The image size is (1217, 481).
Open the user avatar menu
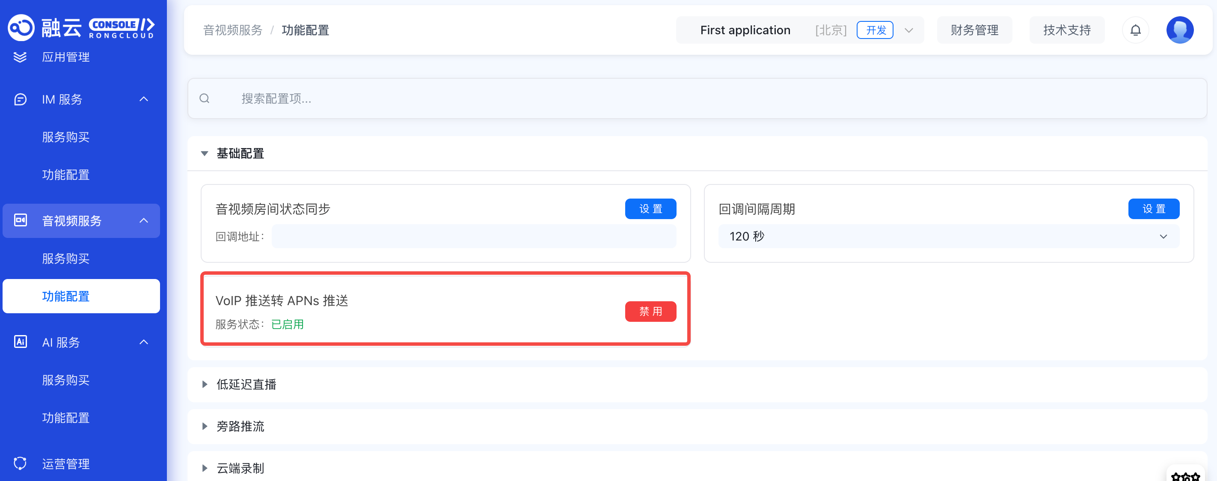[1180, 30]
